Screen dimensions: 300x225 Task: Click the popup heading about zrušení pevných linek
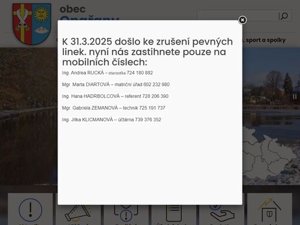(x=148, y=52)
